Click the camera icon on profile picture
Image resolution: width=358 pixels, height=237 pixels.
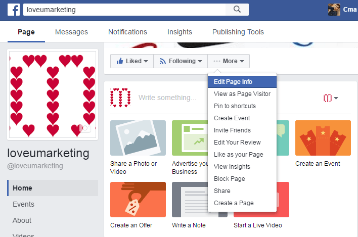(x=85, y=128)
